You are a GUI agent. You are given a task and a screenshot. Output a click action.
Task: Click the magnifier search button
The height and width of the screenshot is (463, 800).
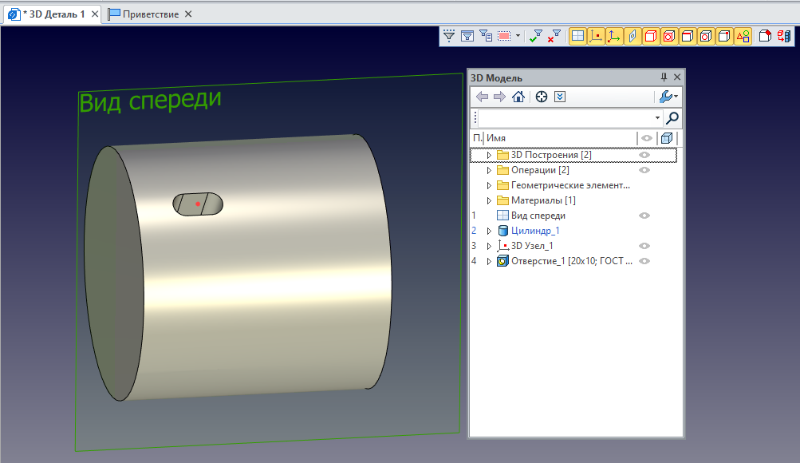672,118
